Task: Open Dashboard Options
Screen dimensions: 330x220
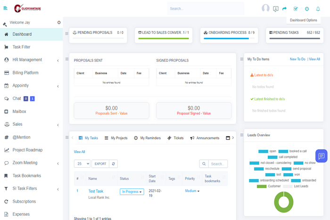Action: 303,20
